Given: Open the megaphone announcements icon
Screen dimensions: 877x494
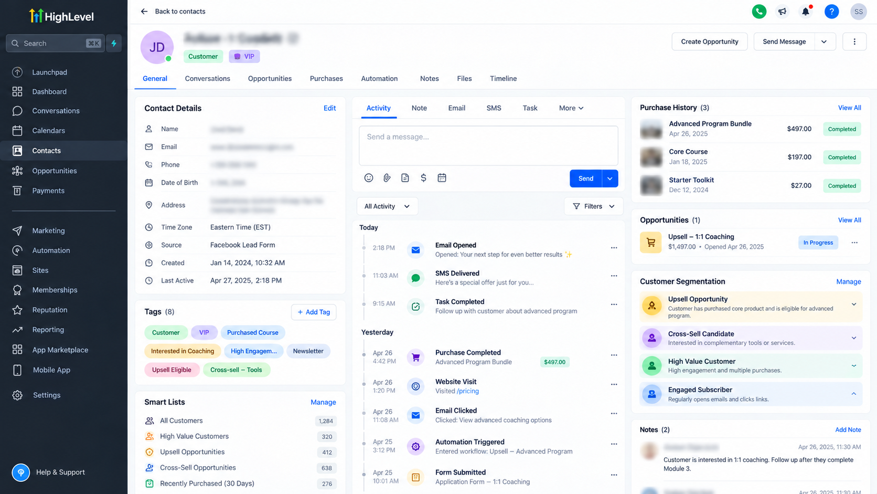Looking at the screenshot, I should tap(782, 12).
